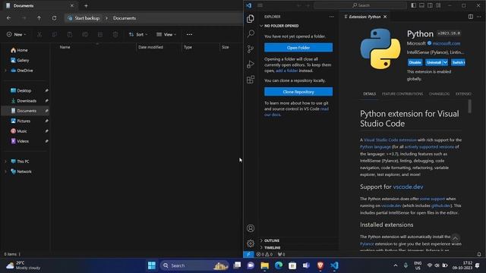Open the VS Code hamburger application menu
The width and height of the screenshot is (486, 273).
click(x=260, y=5)
